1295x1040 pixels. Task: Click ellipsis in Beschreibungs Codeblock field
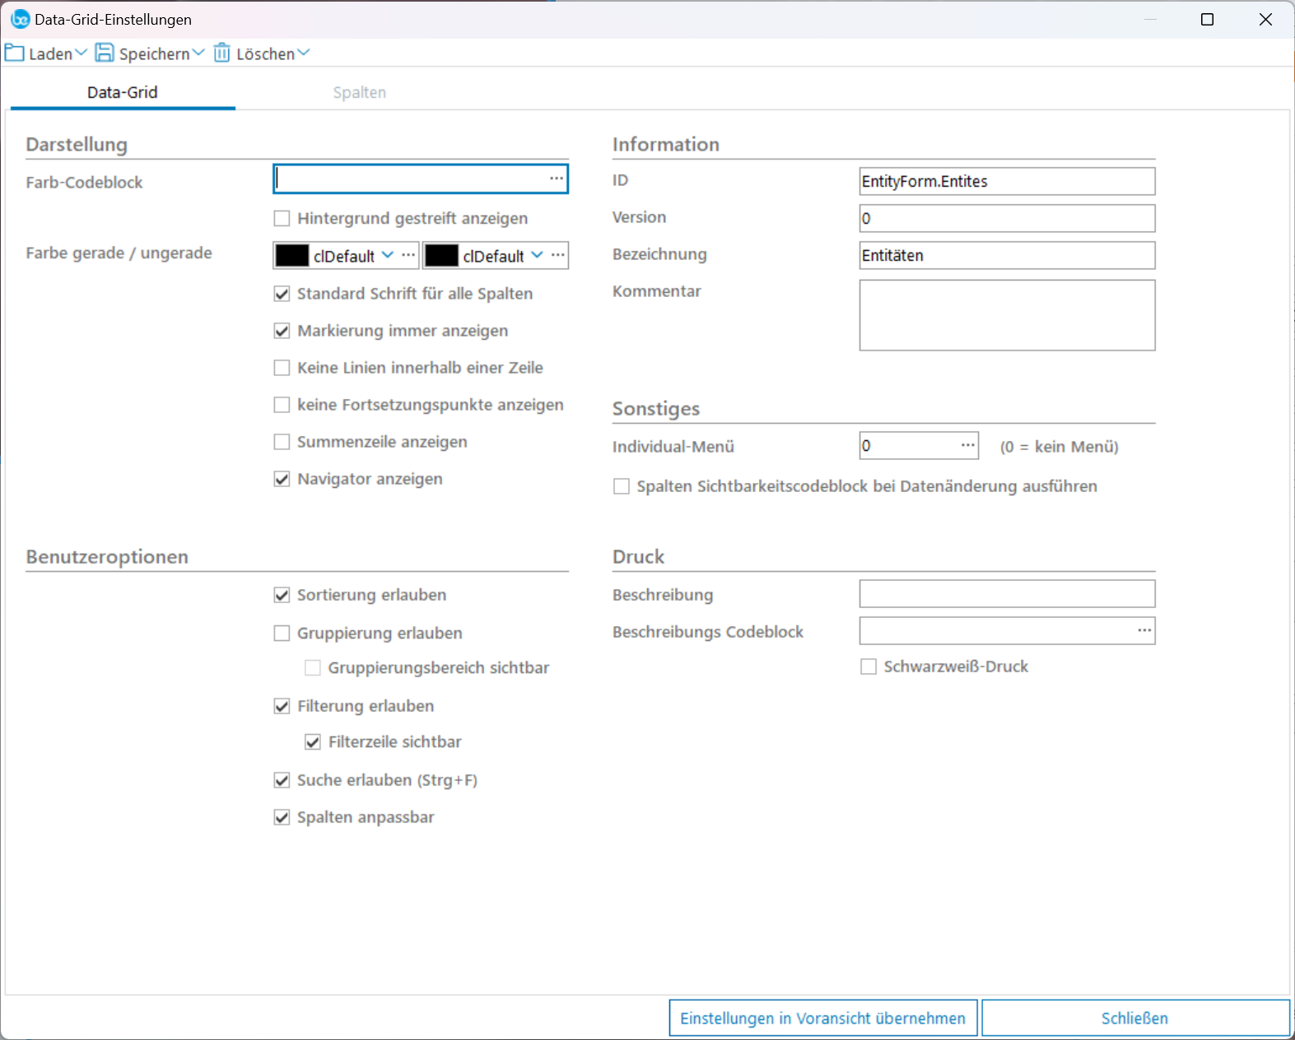point(1144,630)
